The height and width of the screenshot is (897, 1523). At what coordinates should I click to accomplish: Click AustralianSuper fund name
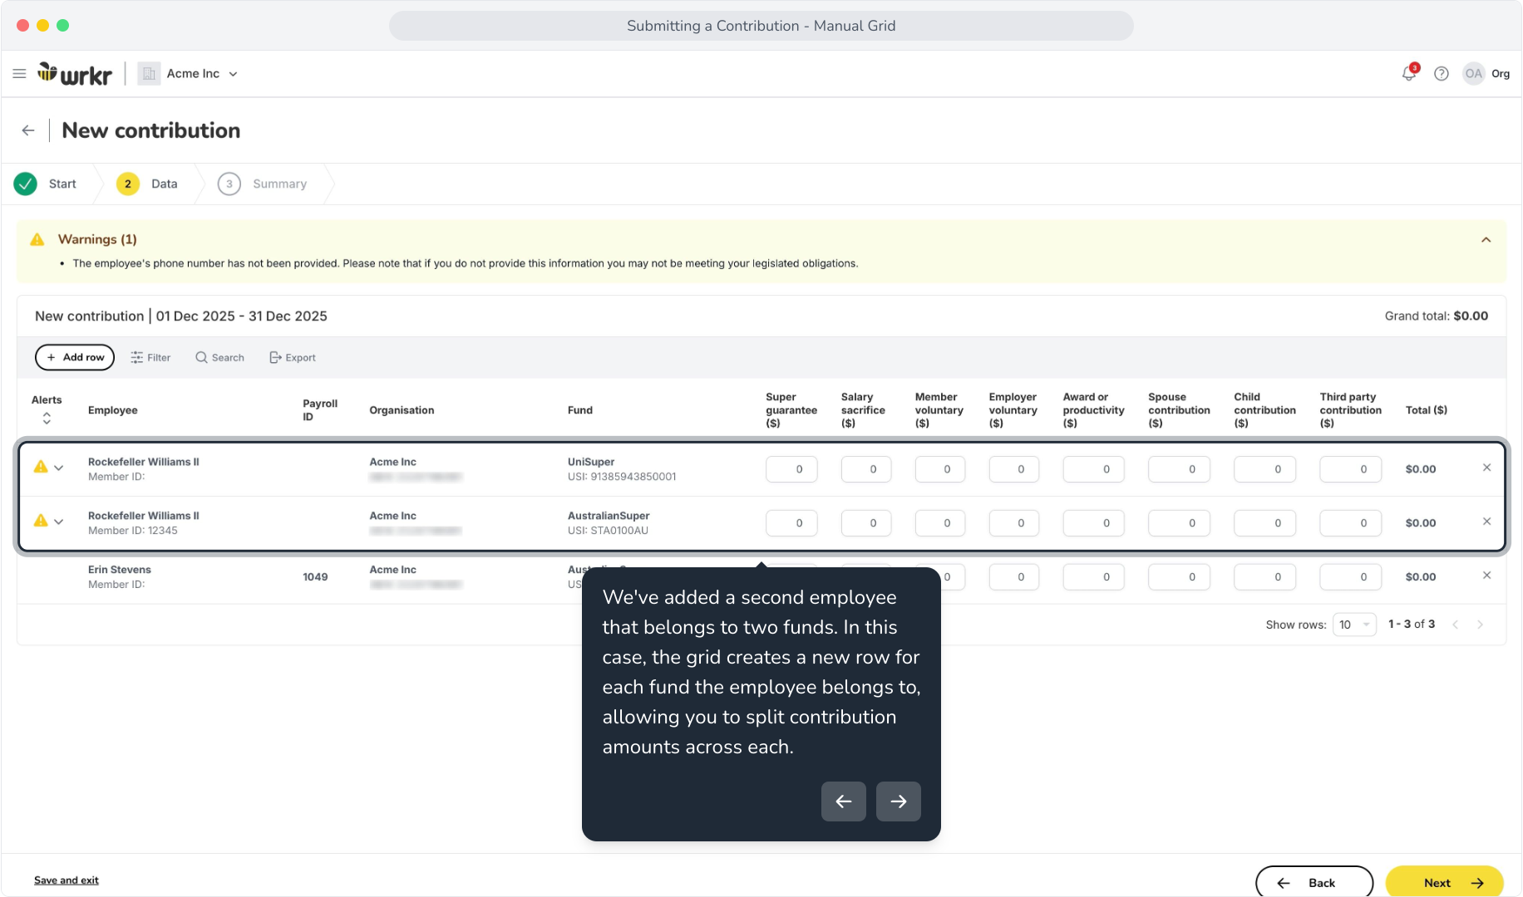click(609, 516)
